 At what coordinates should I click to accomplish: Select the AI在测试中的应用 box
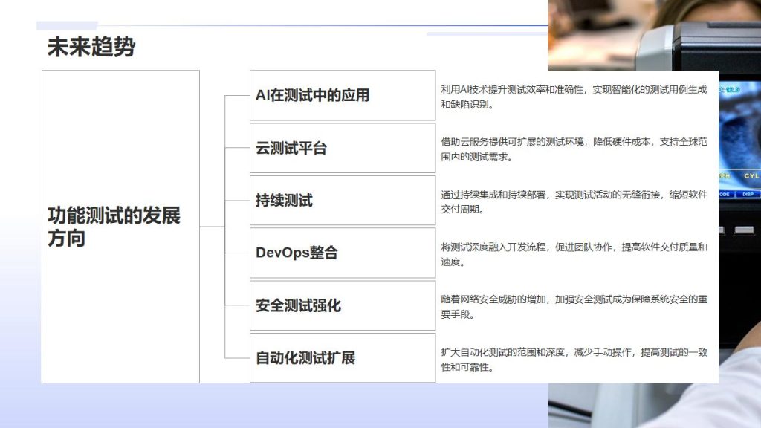pos(342,95)
